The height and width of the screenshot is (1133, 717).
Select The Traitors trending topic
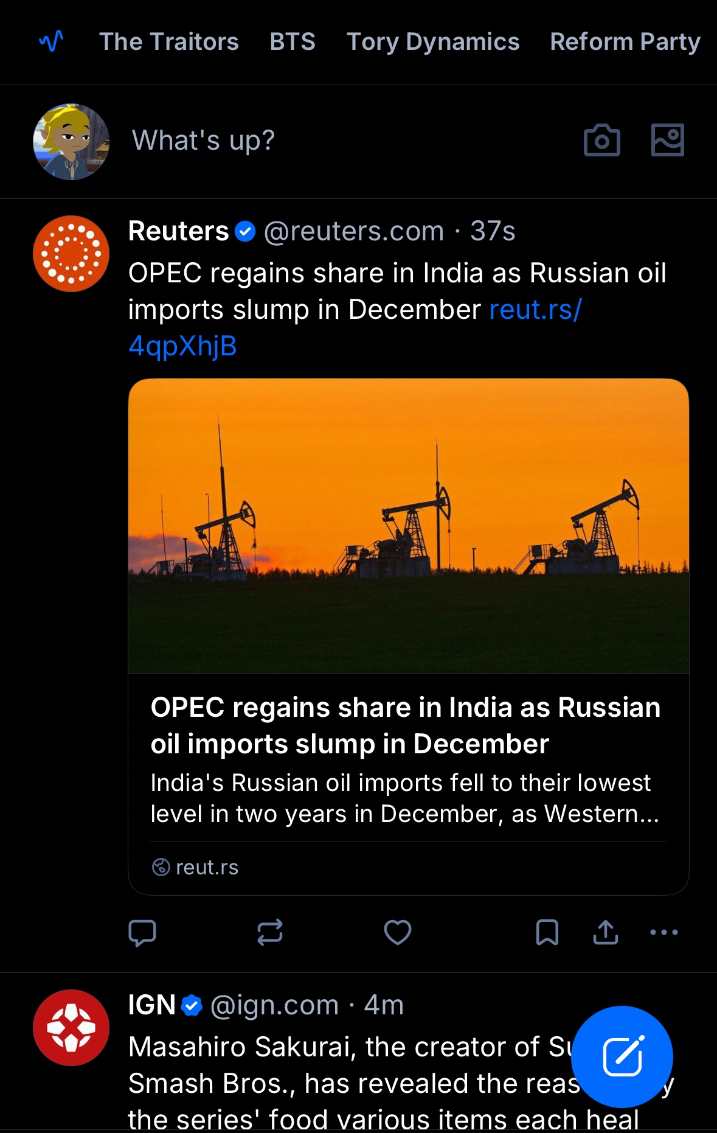coord(169,41)
